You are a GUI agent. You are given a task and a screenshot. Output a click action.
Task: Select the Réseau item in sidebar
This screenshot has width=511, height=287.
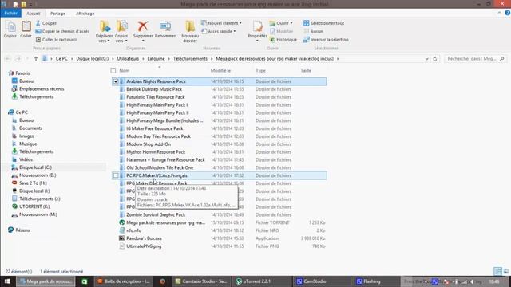[22, 230]
